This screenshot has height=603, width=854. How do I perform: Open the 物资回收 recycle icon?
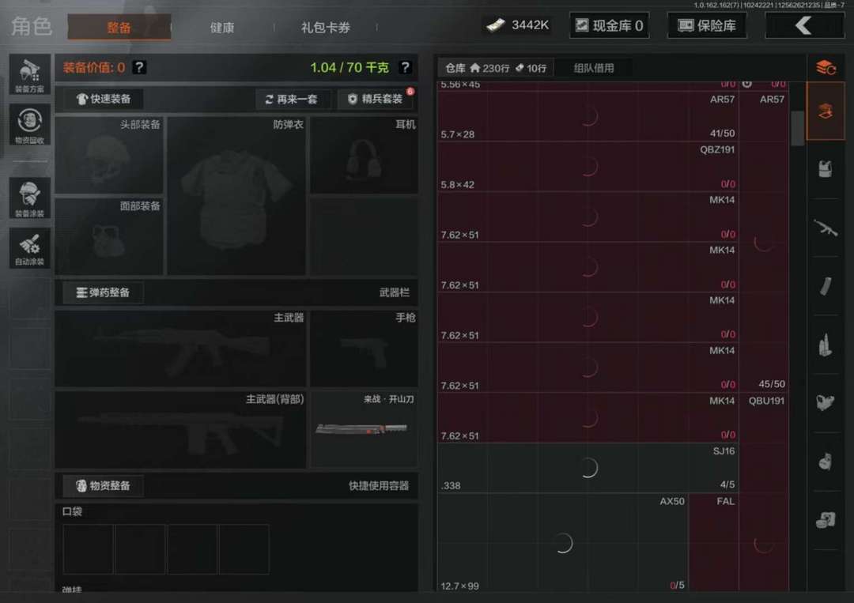[29, 125]
